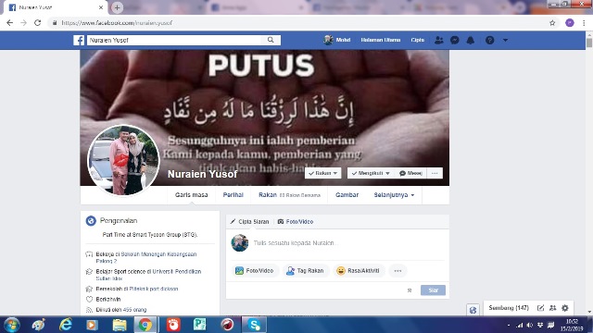593x333 pixels.
Task: Click the create group icon in chat bar
Action: [x=553, y=308]
